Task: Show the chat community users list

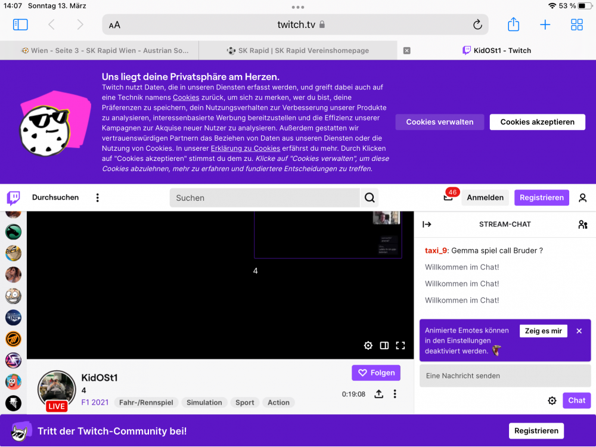Action: pos(583,224)
